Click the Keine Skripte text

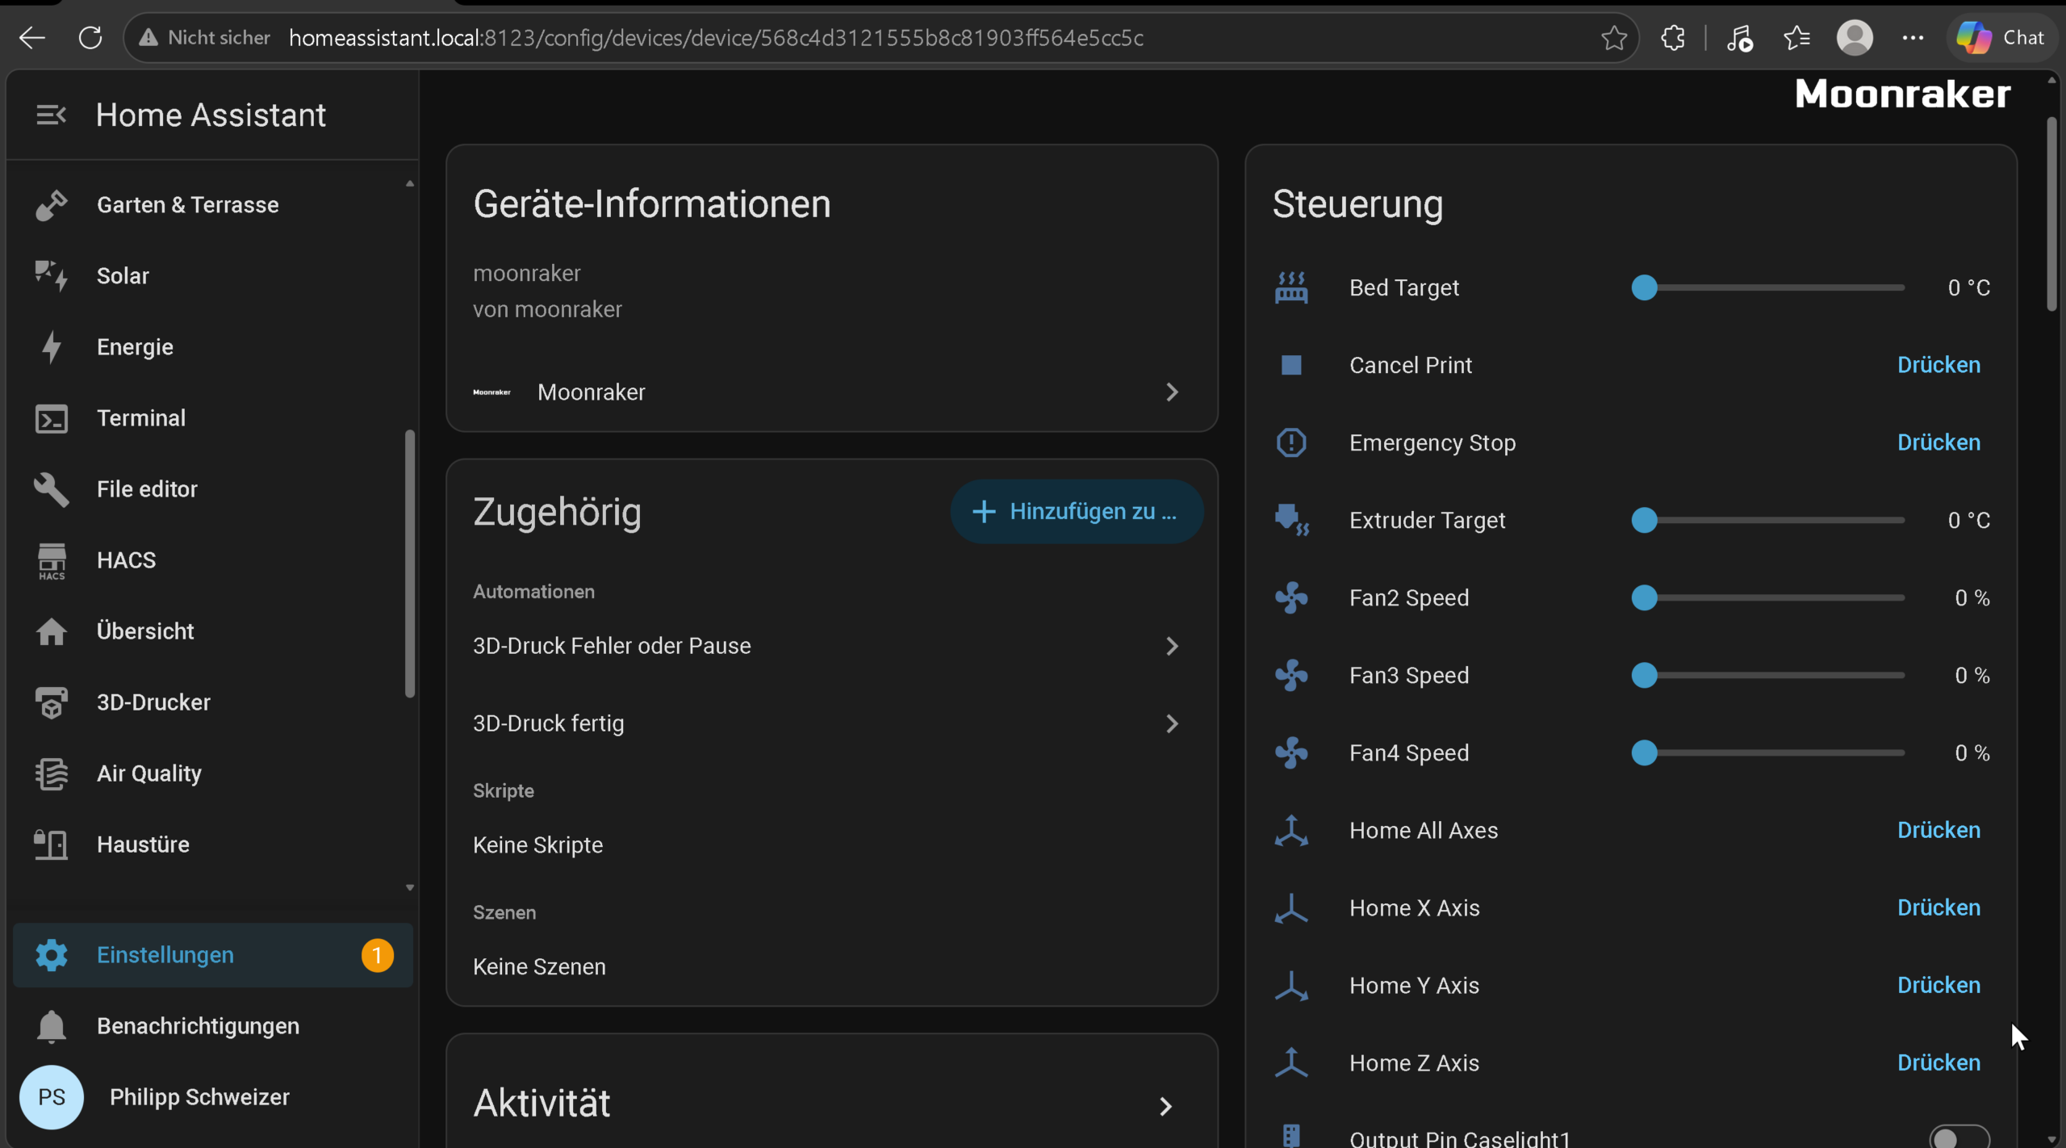coord(537,845)
